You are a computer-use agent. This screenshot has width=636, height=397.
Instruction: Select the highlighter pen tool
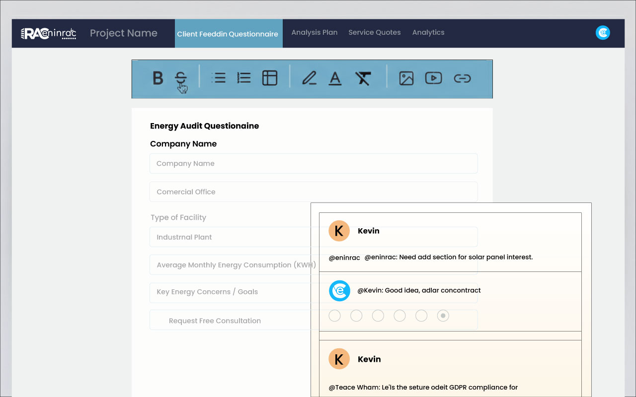tap(309, 78)
